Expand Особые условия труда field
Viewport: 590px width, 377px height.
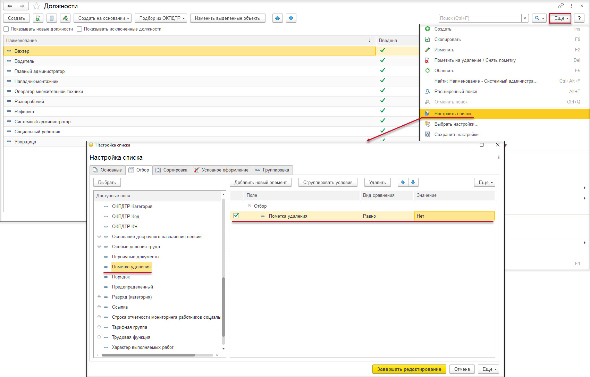tap(99, 246)
